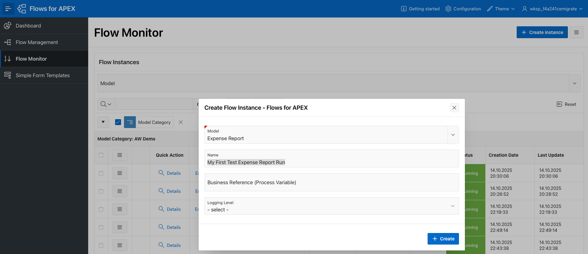Viewport: 588px width, 254px height.
Task: Open row menu for 22:49:14 instance
Action: click(120, 227)
